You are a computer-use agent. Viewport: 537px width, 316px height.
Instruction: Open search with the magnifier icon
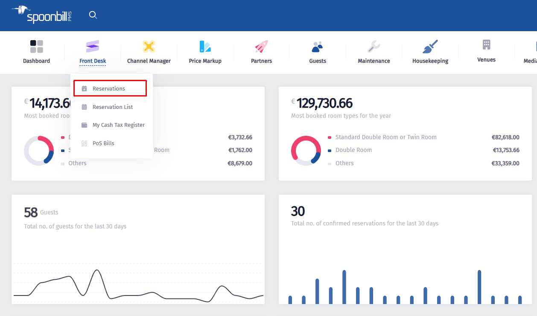tap(93, 15)
